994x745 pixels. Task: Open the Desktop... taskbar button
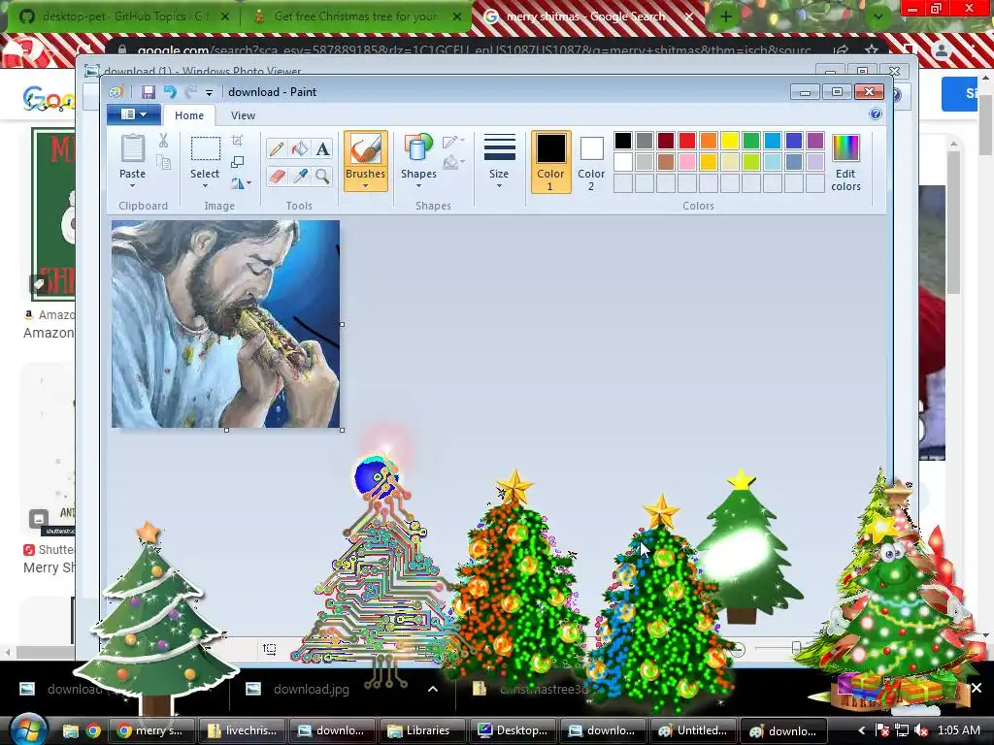[514, 730]
